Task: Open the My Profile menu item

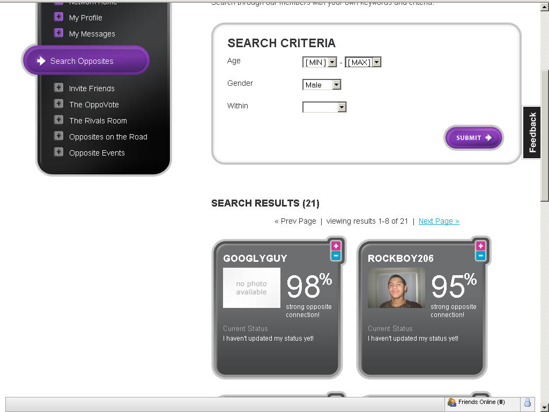Action: click(x=85, y=18)
